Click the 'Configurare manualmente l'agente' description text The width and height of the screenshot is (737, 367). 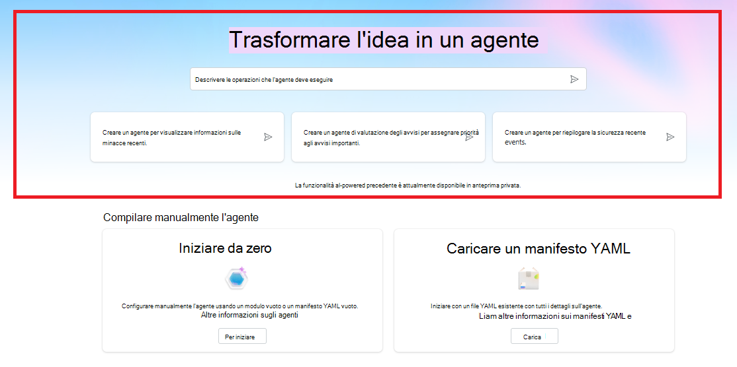[x=243, y=306]
